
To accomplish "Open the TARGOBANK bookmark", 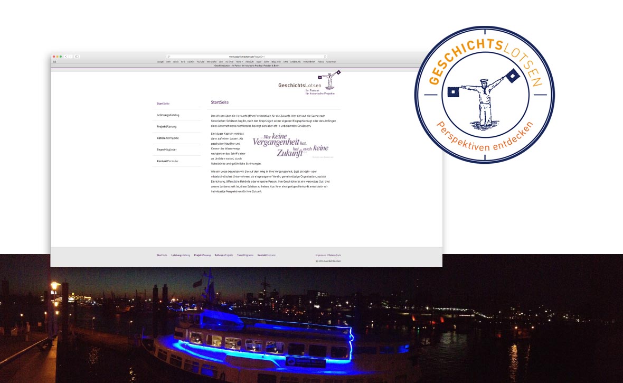I will click(x=309, y=62).
